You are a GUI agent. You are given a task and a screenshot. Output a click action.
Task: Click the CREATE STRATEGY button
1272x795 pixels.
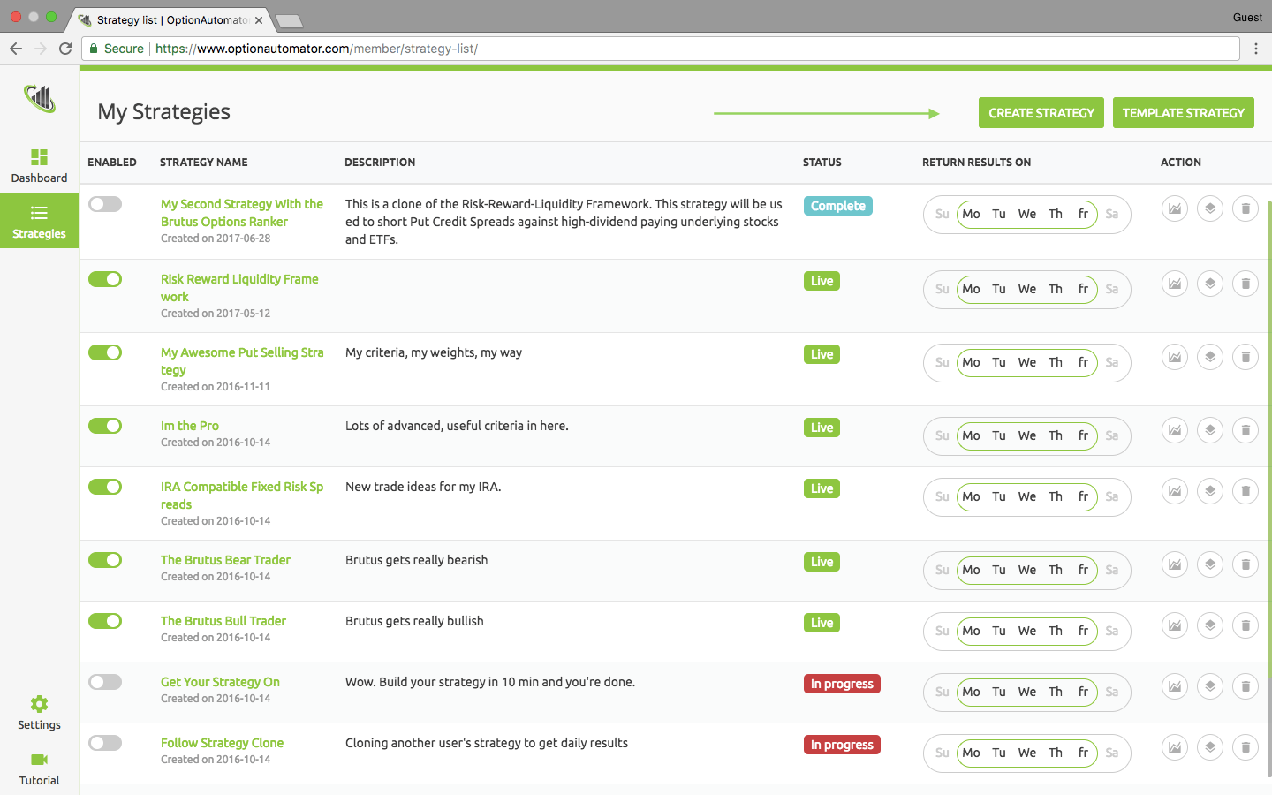coord(1041,112)
